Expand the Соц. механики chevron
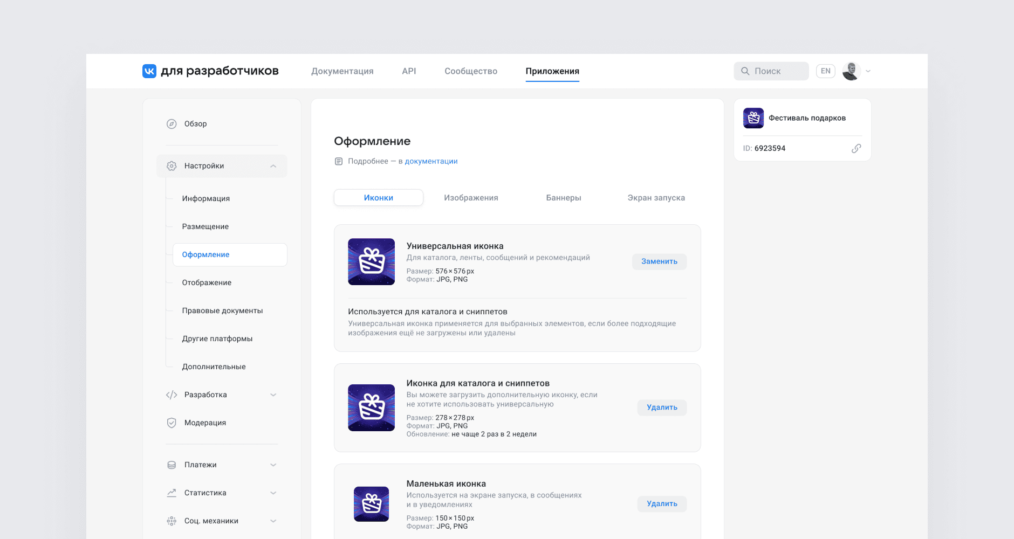Screen dimensions: 1014x539 click(273, 521)
